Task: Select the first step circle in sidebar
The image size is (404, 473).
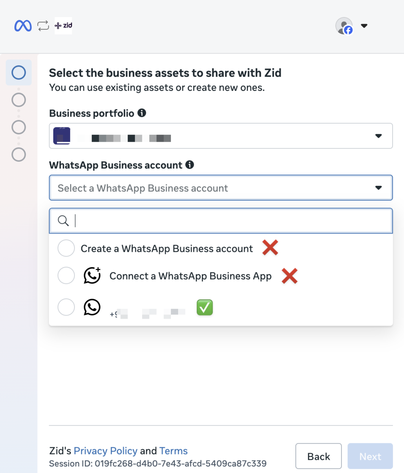Action: (x=19, y=73)
